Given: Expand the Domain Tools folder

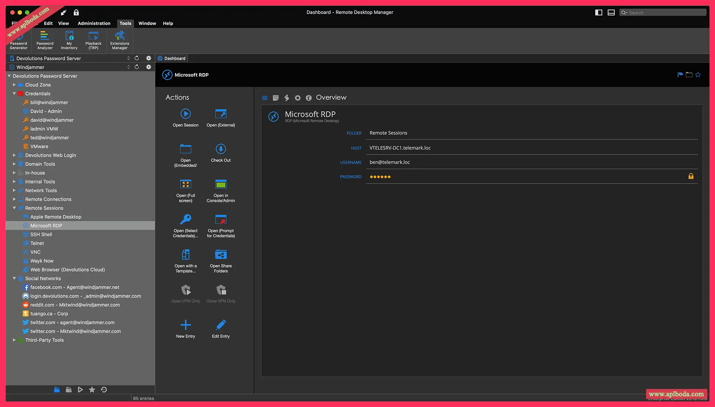Looking at the screenshot, I should pyautogui.click(x=14, y=164).
